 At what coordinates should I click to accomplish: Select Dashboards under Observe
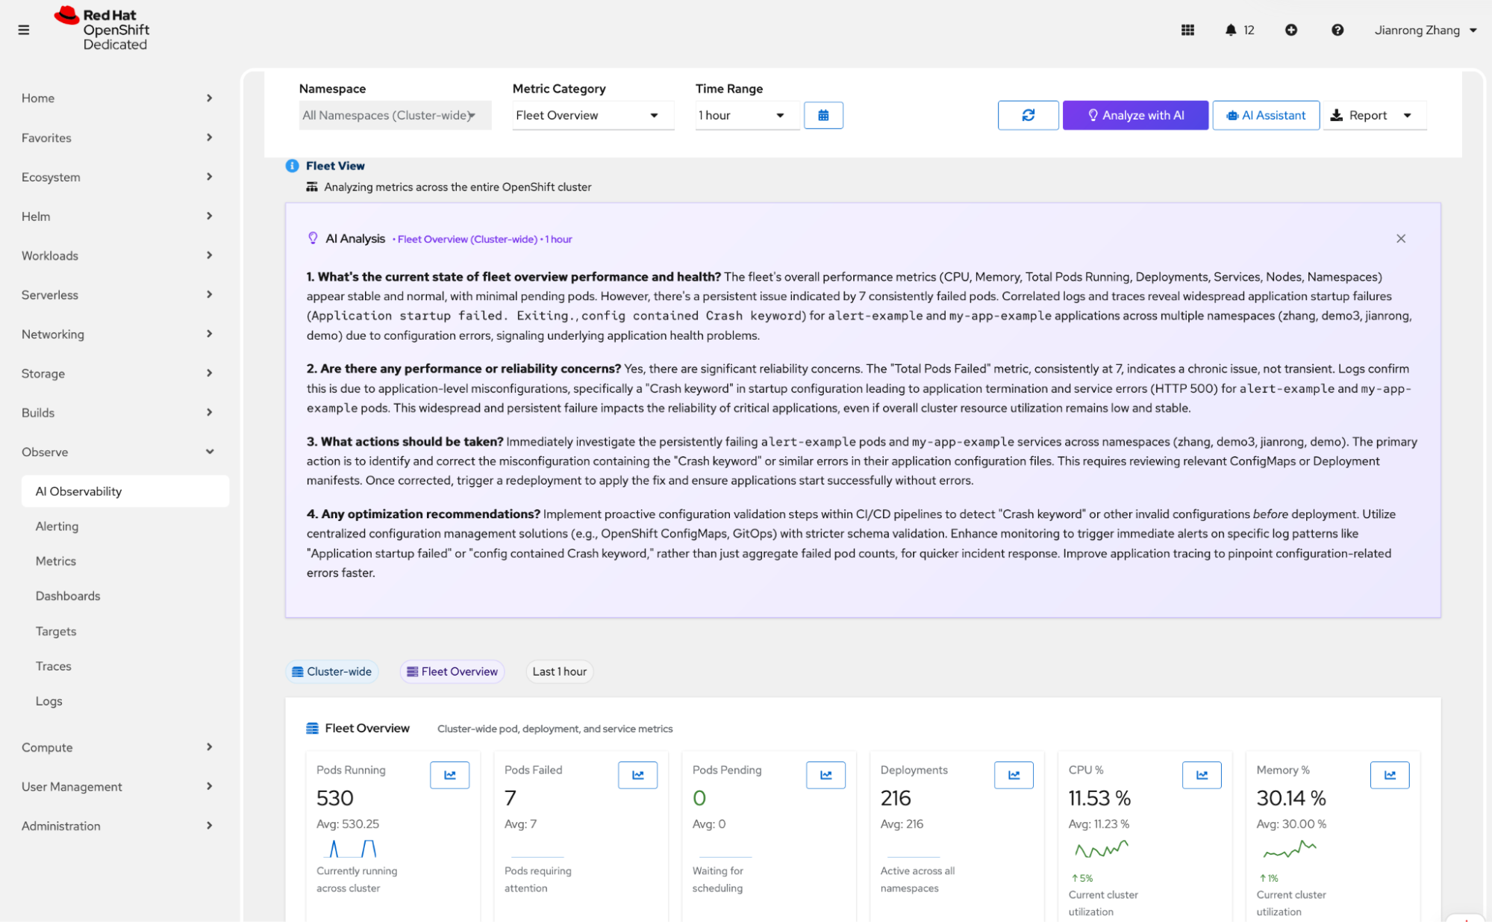(x=68, y=596)
